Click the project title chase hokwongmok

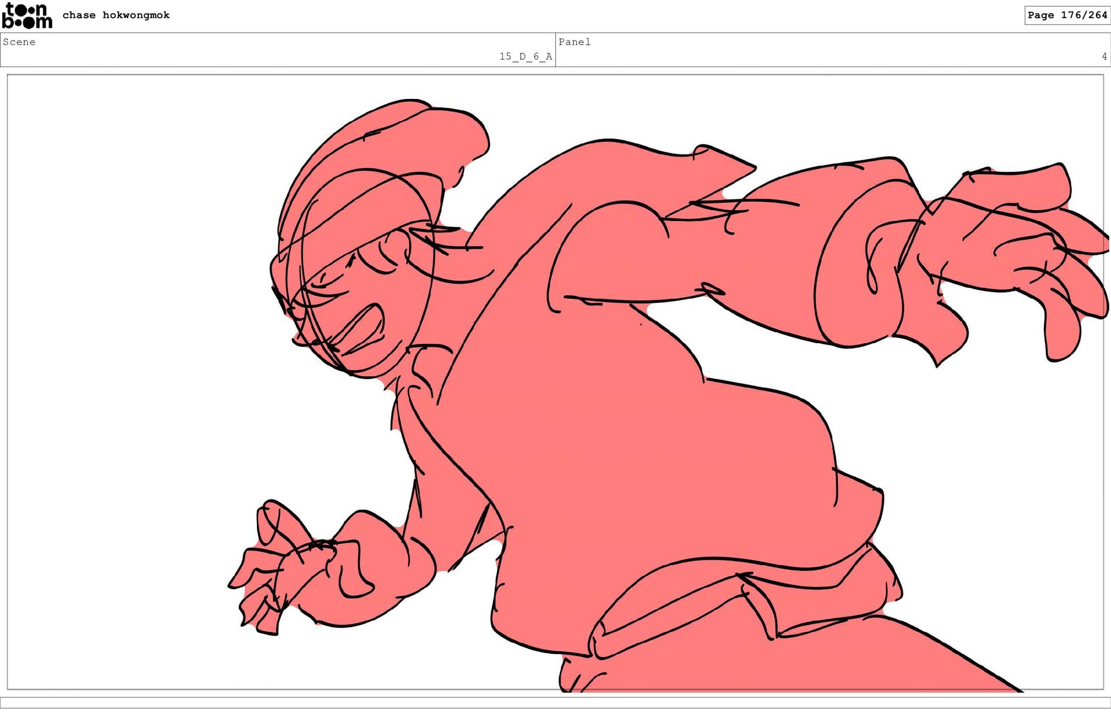click(x=116, y=15)
